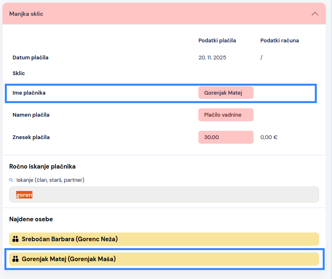
Task: Click the 30.00 payment amount badge
Action: click(226, 137)
